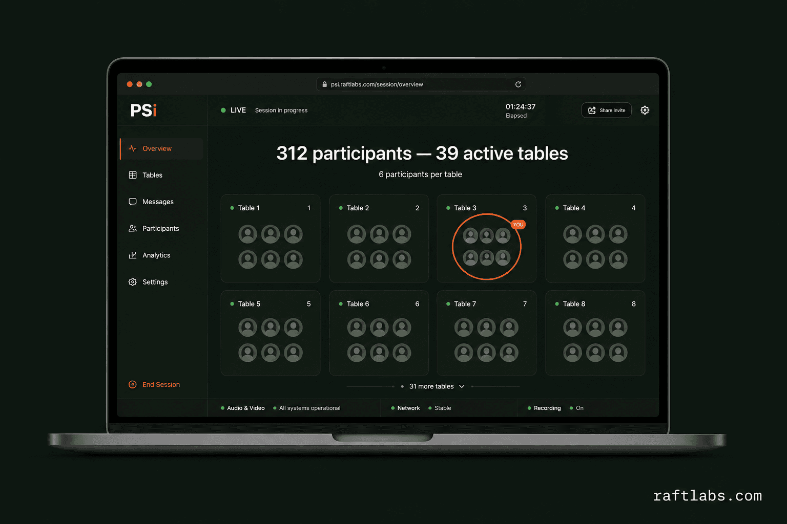Click the PSi logo
Viewport: 787px width, 524px height.
point(143,110)
